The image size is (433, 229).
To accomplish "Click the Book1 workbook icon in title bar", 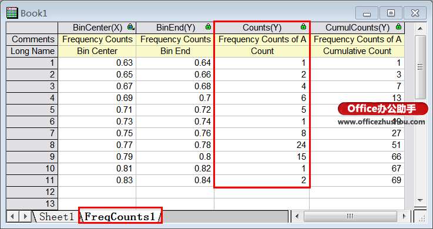I will 12,14.
